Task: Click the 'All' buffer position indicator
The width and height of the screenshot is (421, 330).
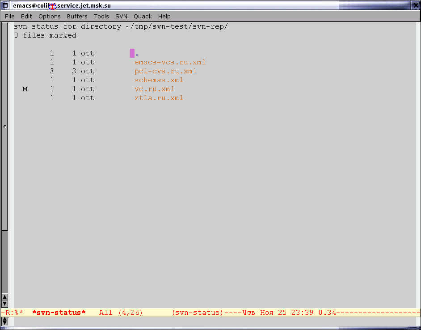Action: [x=106, y=313]
